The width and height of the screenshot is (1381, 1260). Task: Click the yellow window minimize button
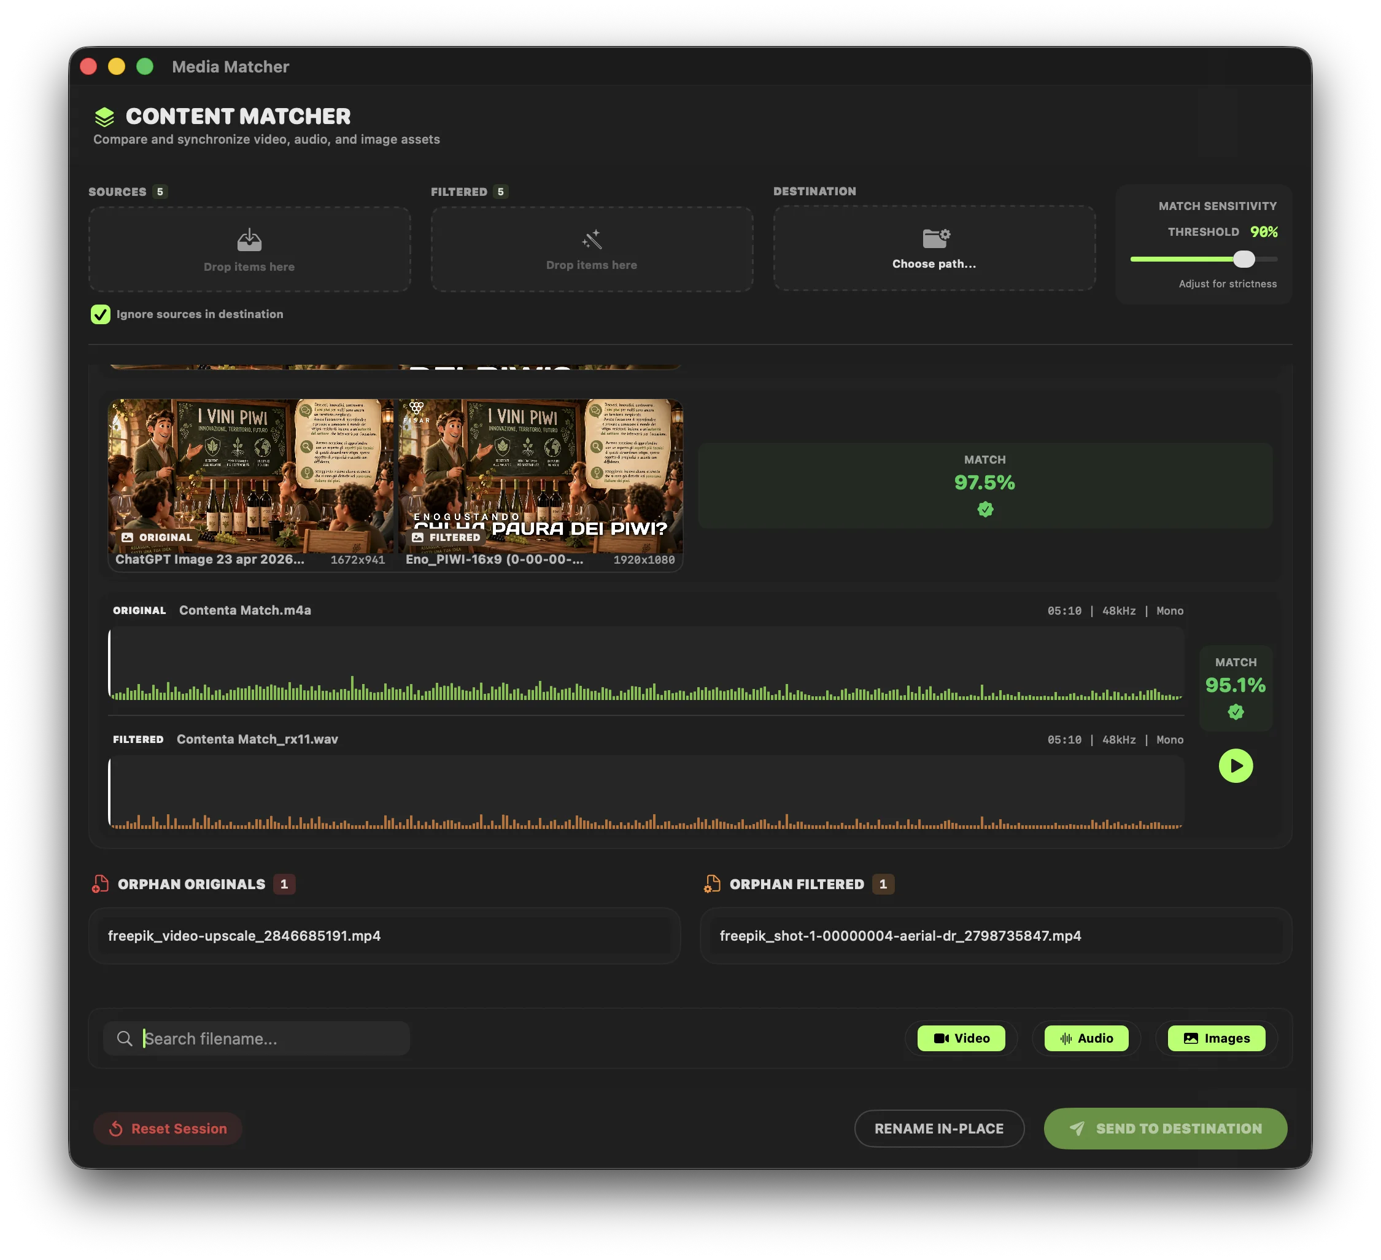pyautogui.click(x=117, y=66)
